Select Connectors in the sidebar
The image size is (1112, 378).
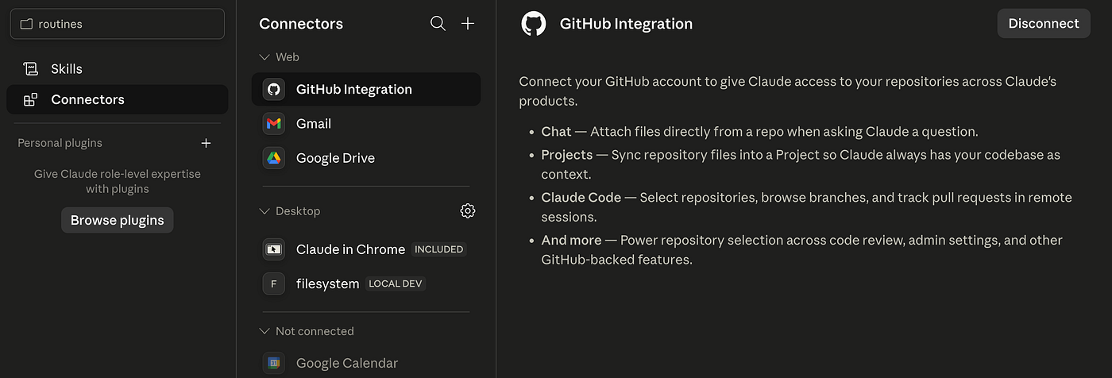click(118, 99)
